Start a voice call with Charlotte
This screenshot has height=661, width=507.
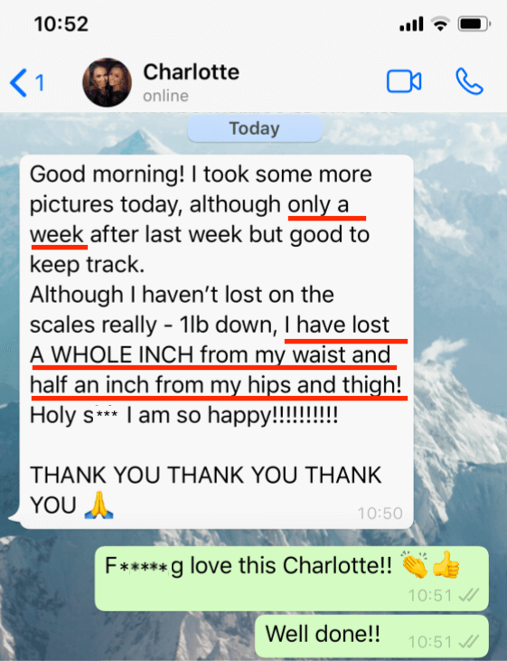(x=469, y=81)
